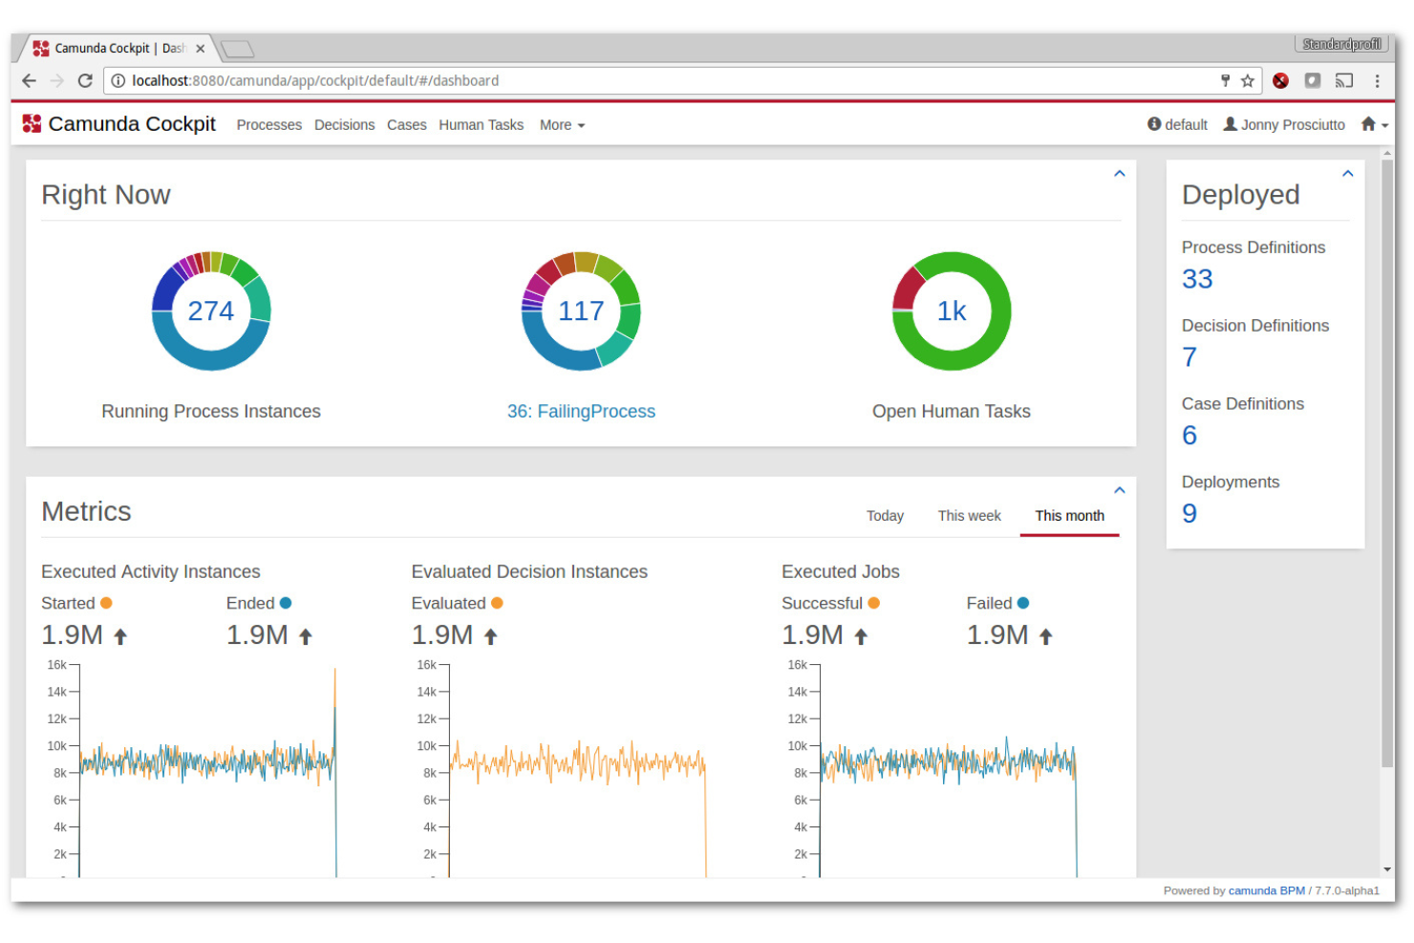Image resolution: width=1414 pixels, height=943 pixels.
Task: Go back using browser back arrow
Action: [x=29, y=81]
